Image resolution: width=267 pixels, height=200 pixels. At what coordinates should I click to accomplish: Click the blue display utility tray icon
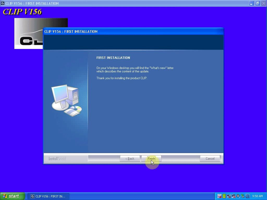tap(248, 196)
